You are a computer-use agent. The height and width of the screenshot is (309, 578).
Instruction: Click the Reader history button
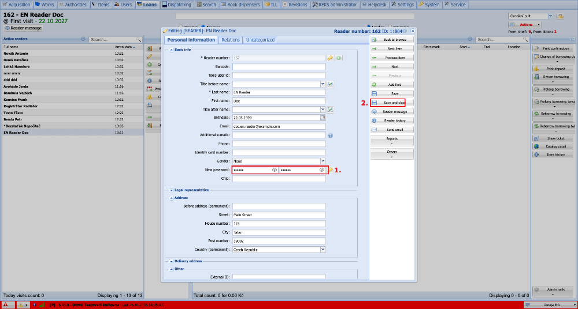392,120
